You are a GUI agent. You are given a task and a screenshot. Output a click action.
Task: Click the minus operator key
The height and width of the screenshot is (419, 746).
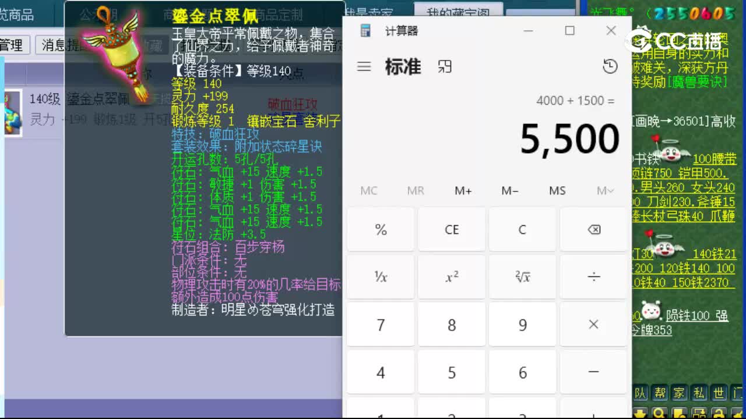[593, 372]
